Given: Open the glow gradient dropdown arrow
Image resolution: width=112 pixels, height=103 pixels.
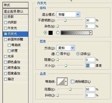Looking at the screenshot, I should 91,33.
